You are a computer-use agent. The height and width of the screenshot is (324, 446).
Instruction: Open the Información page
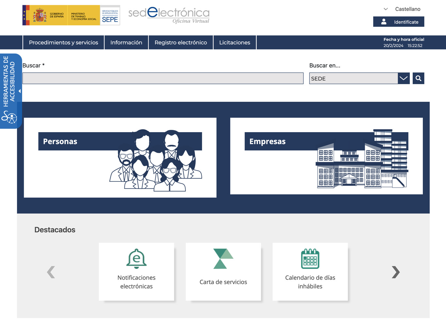point(126,42)
